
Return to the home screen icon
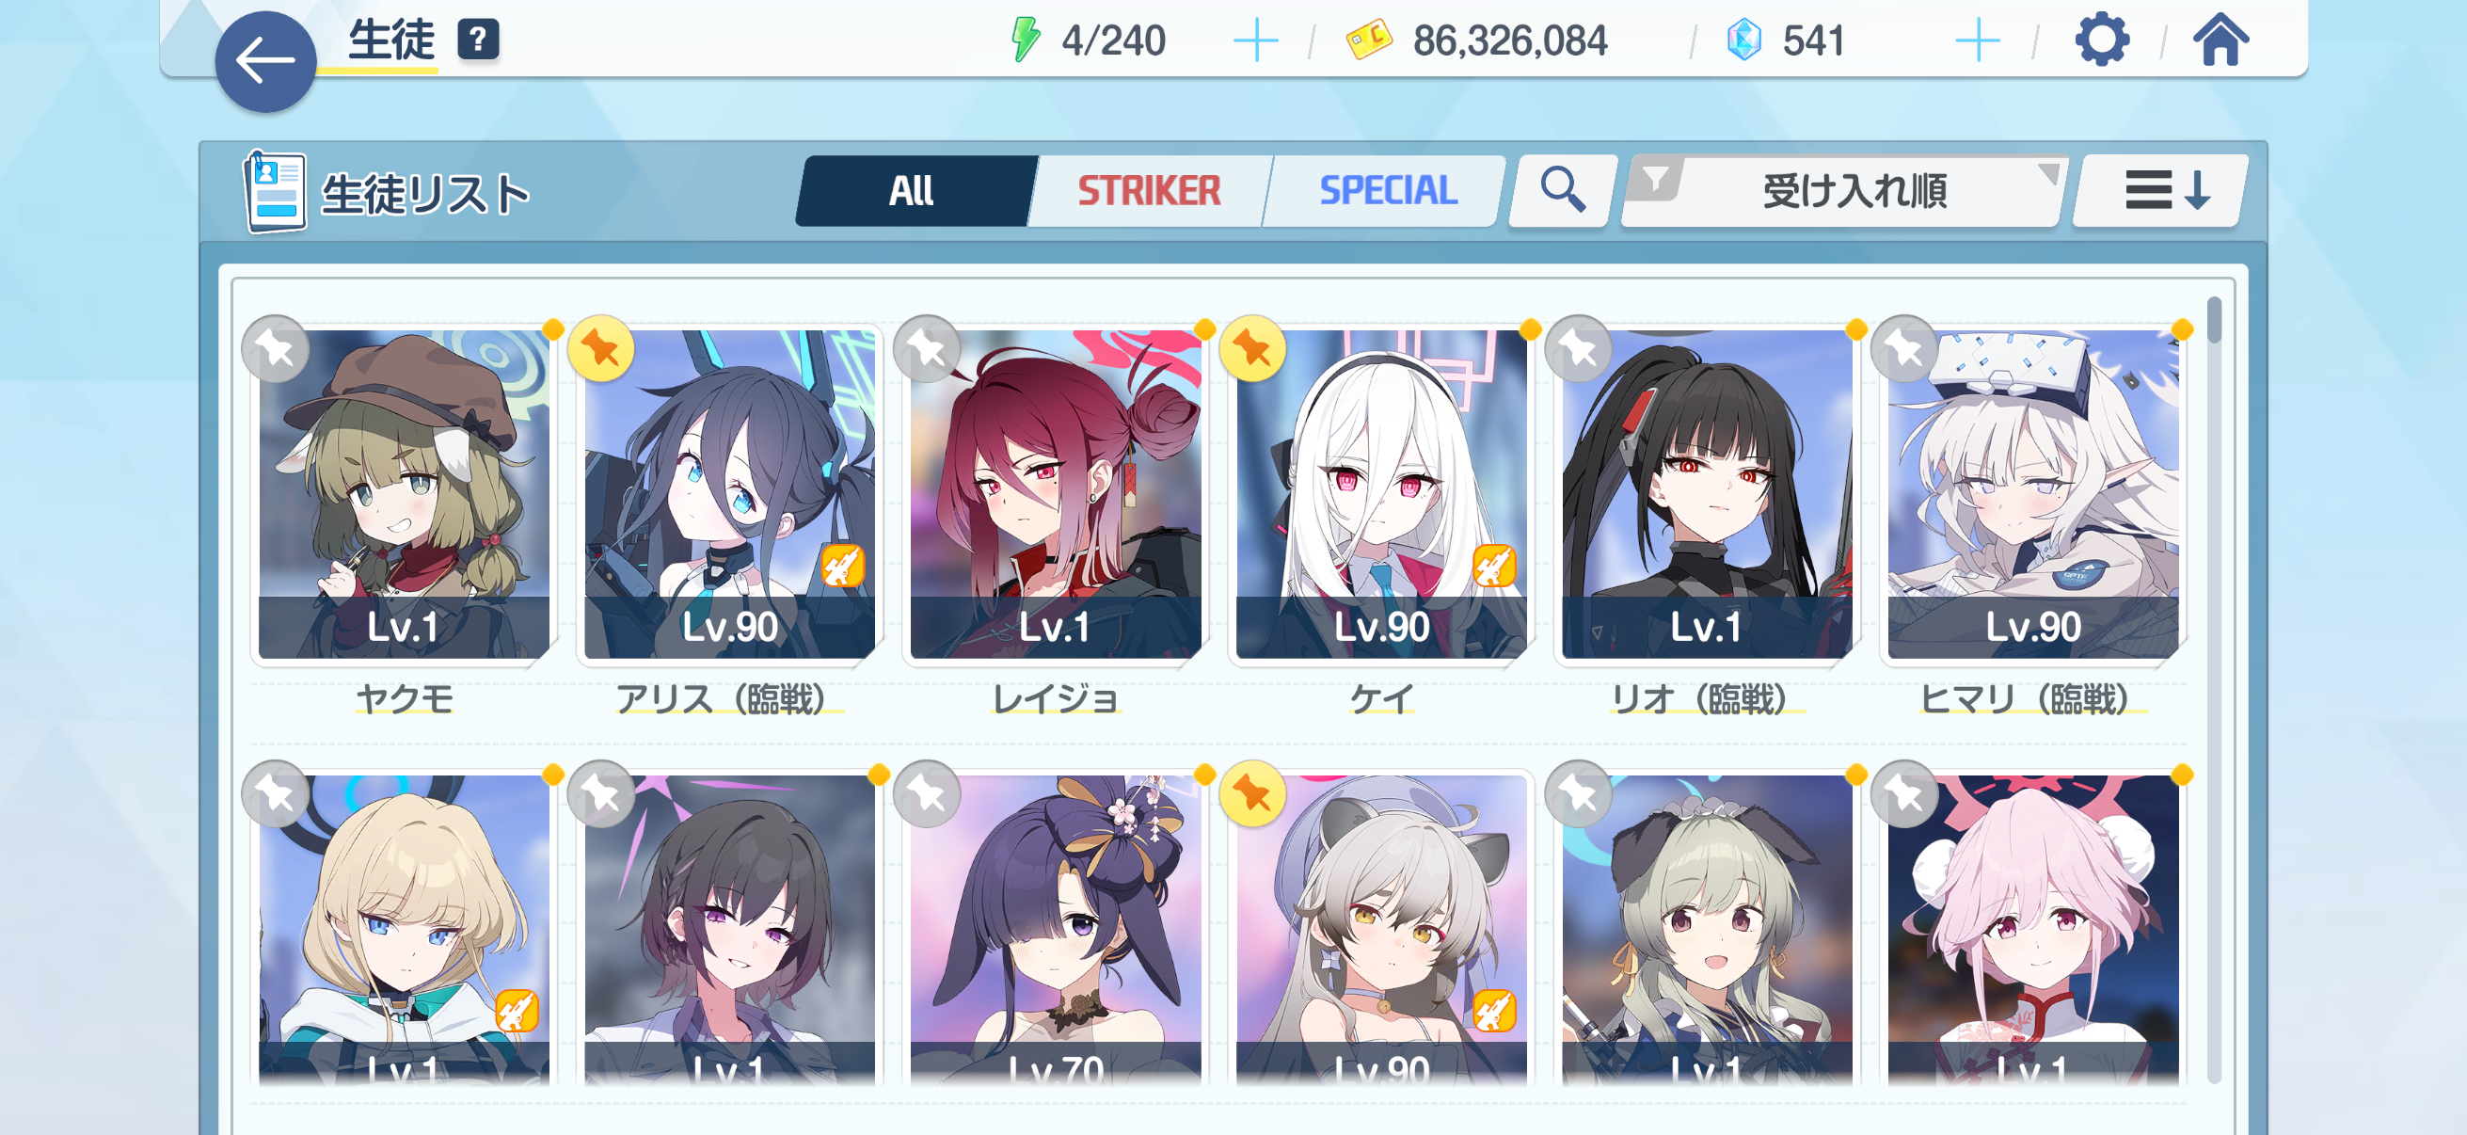[2220, 40]
